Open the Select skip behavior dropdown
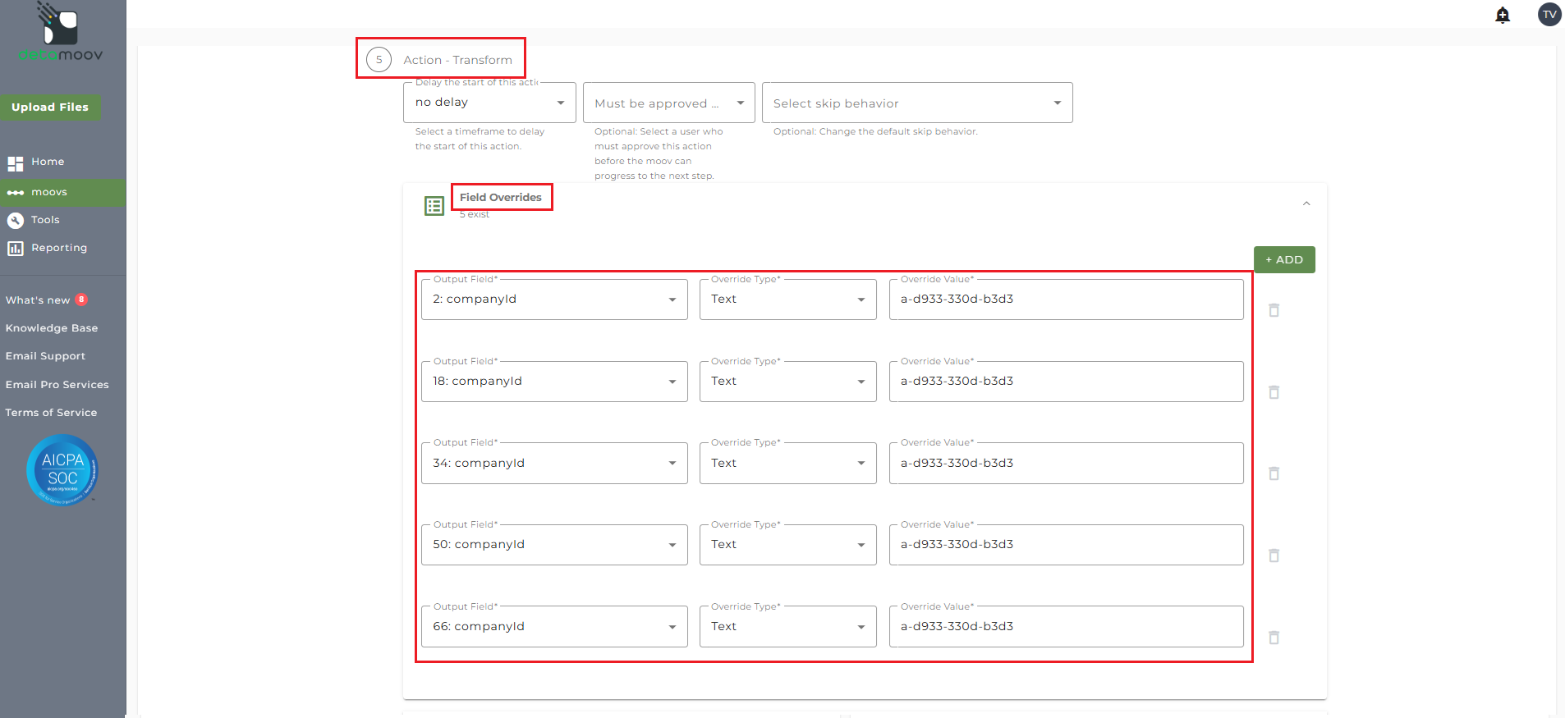 tap(916, 103)
